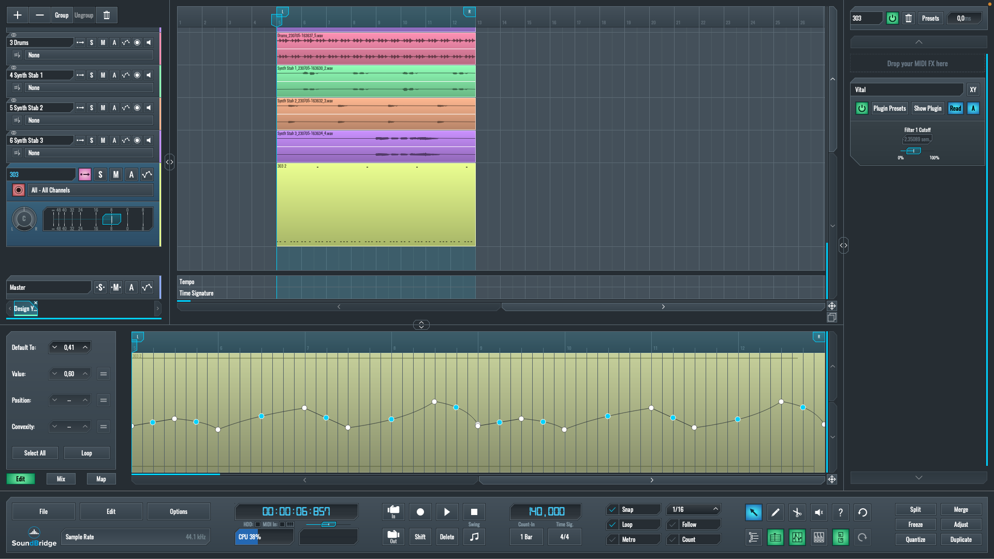
Task: Open the File menu
Action: pos(43,511)
